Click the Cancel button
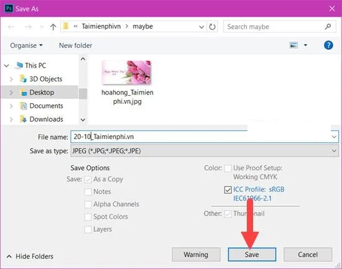 pyautogui.click(x=308, y=254)
